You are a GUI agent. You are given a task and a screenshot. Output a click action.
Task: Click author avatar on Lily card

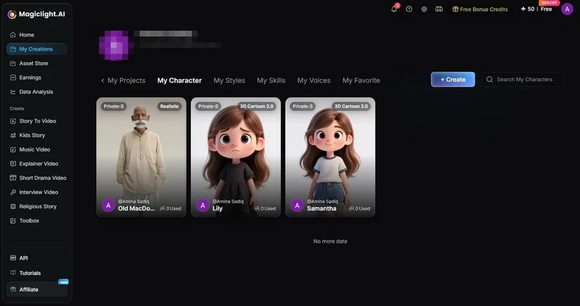[x=203, y=205]
